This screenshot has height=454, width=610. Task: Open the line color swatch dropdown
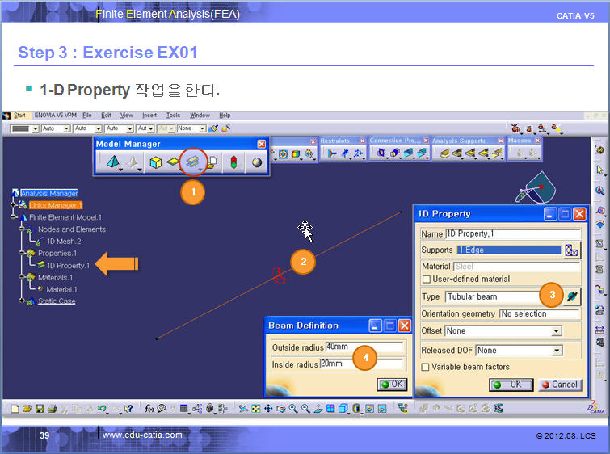(x=34, y=128)
